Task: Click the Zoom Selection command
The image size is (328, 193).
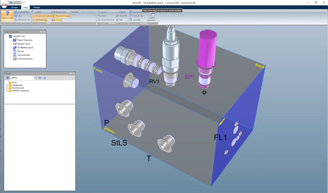Action: pos(107,20)
